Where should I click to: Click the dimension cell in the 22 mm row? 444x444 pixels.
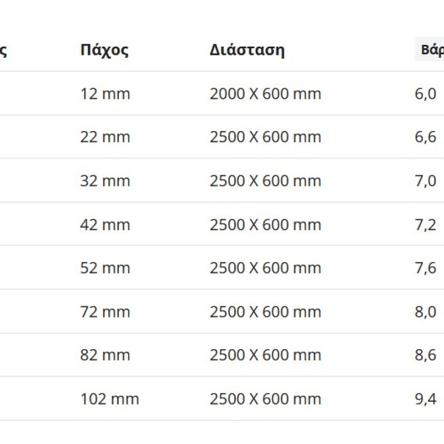(265, 137)
